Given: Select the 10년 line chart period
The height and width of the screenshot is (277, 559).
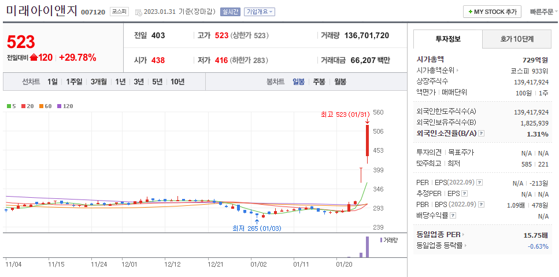Looking at the screenshot, I should (177, 82).
